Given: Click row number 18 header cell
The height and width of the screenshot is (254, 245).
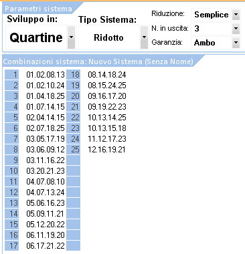Looking at the screenshot, I should [74, 75].
